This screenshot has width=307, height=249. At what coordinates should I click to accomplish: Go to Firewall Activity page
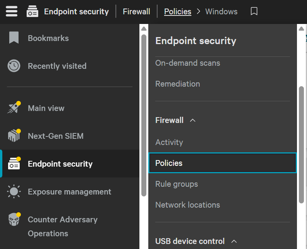click(x=222, y=142)
